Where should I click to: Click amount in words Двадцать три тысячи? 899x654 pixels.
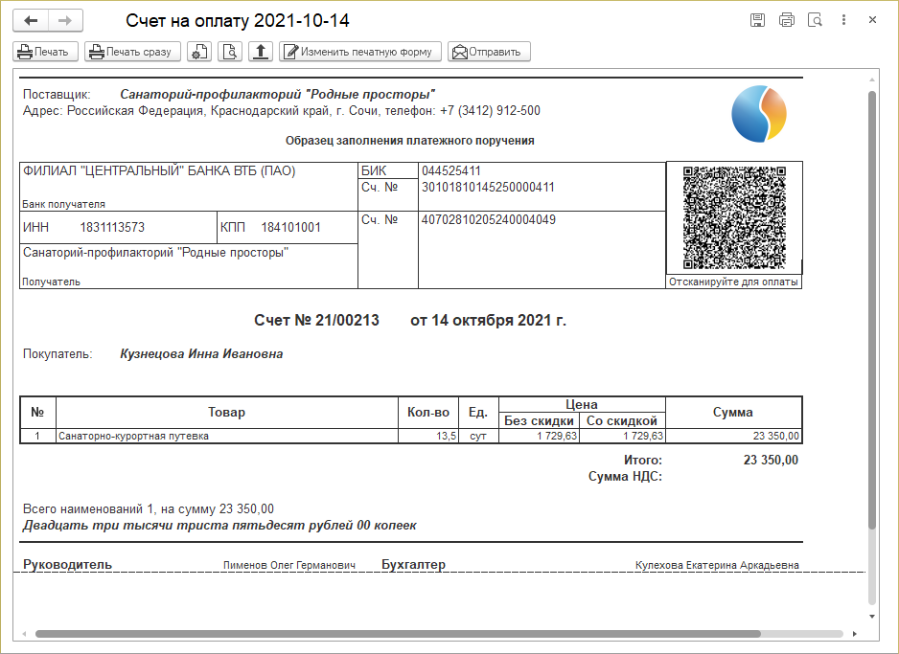tap(219, 525)
